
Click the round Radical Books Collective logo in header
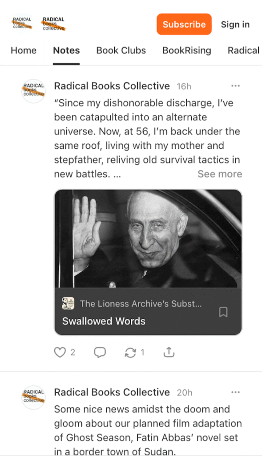pyautogui.click(x=22, y=24)
